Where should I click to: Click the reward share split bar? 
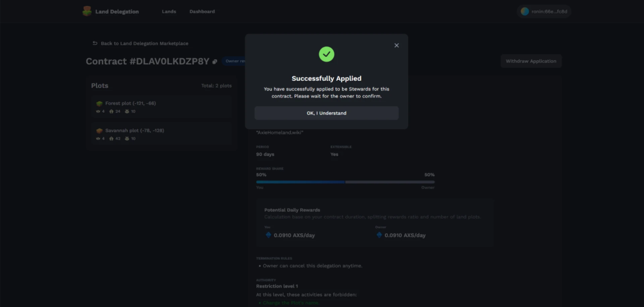click(345, 182)
